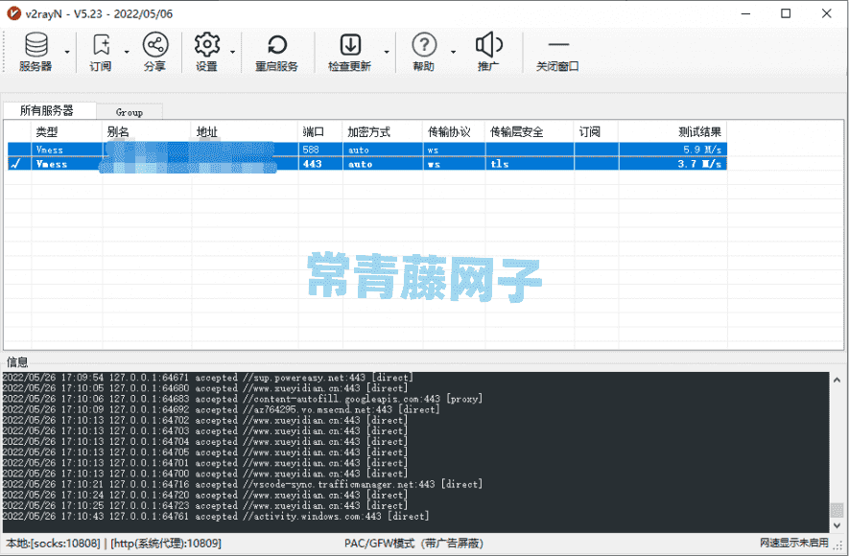Click the PAC/GFW模式 status text
Image resolution: width=849 pixels, height=556 pixels.
click(x=413, y=543)
